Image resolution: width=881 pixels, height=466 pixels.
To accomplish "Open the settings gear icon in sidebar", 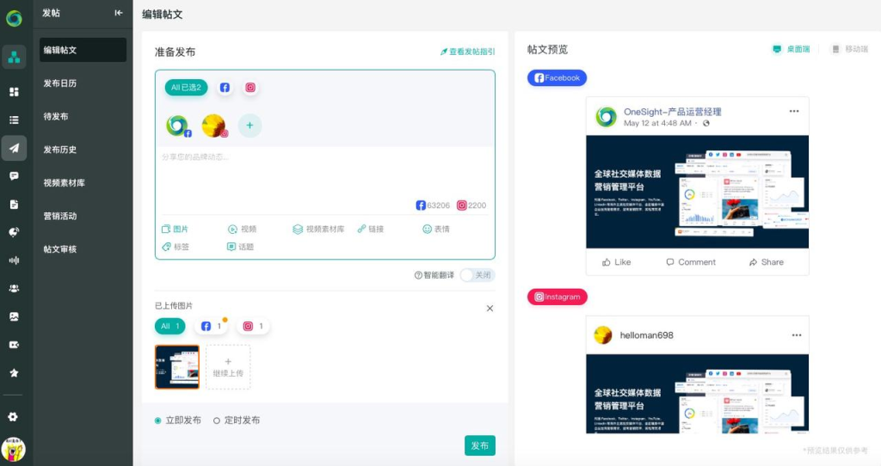I will click(x=13, y=416).
